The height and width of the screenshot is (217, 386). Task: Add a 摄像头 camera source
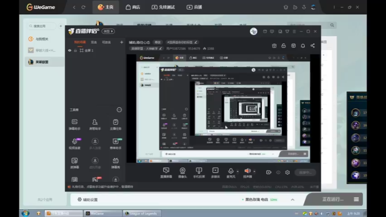click(182, 173)
